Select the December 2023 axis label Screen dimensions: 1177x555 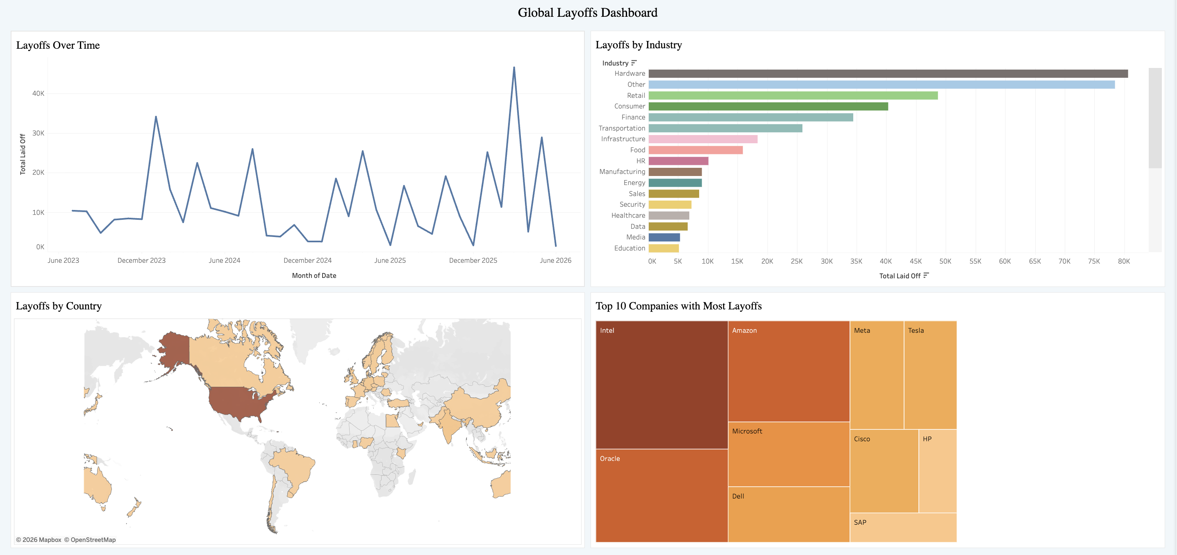141,260
